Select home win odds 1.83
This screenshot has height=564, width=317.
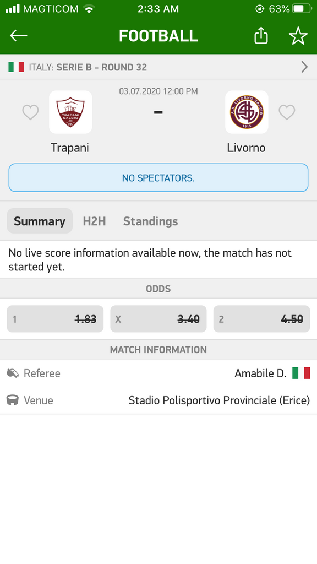point(55,319)
